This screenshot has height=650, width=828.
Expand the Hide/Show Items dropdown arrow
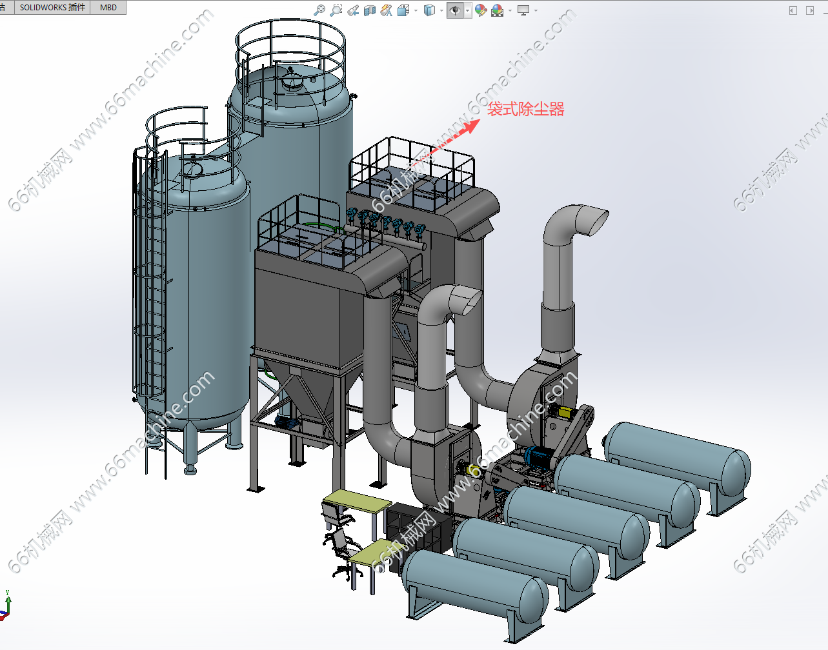click(x=467, y=10)
